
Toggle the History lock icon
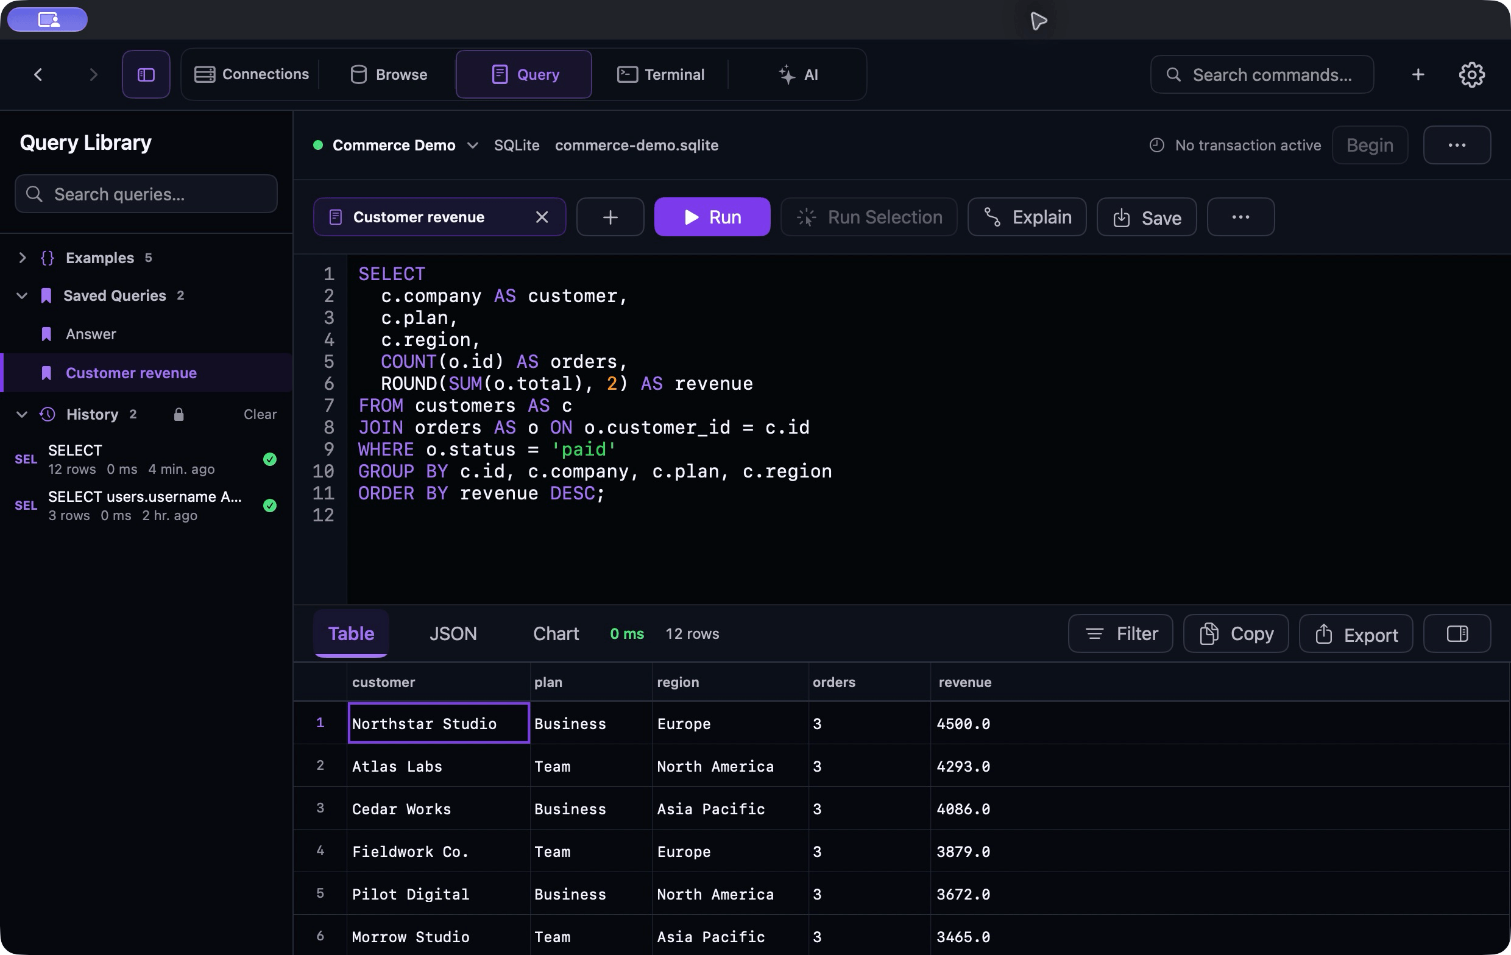(x=179, y=414)
